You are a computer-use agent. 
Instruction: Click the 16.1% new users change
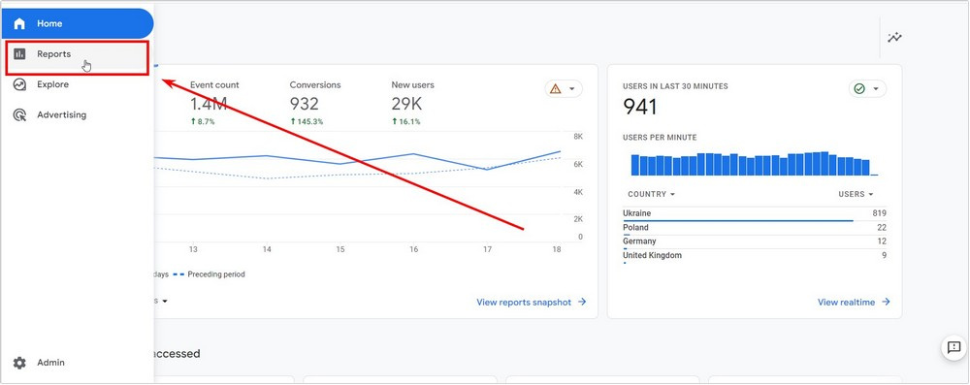[x=405, y=122]
